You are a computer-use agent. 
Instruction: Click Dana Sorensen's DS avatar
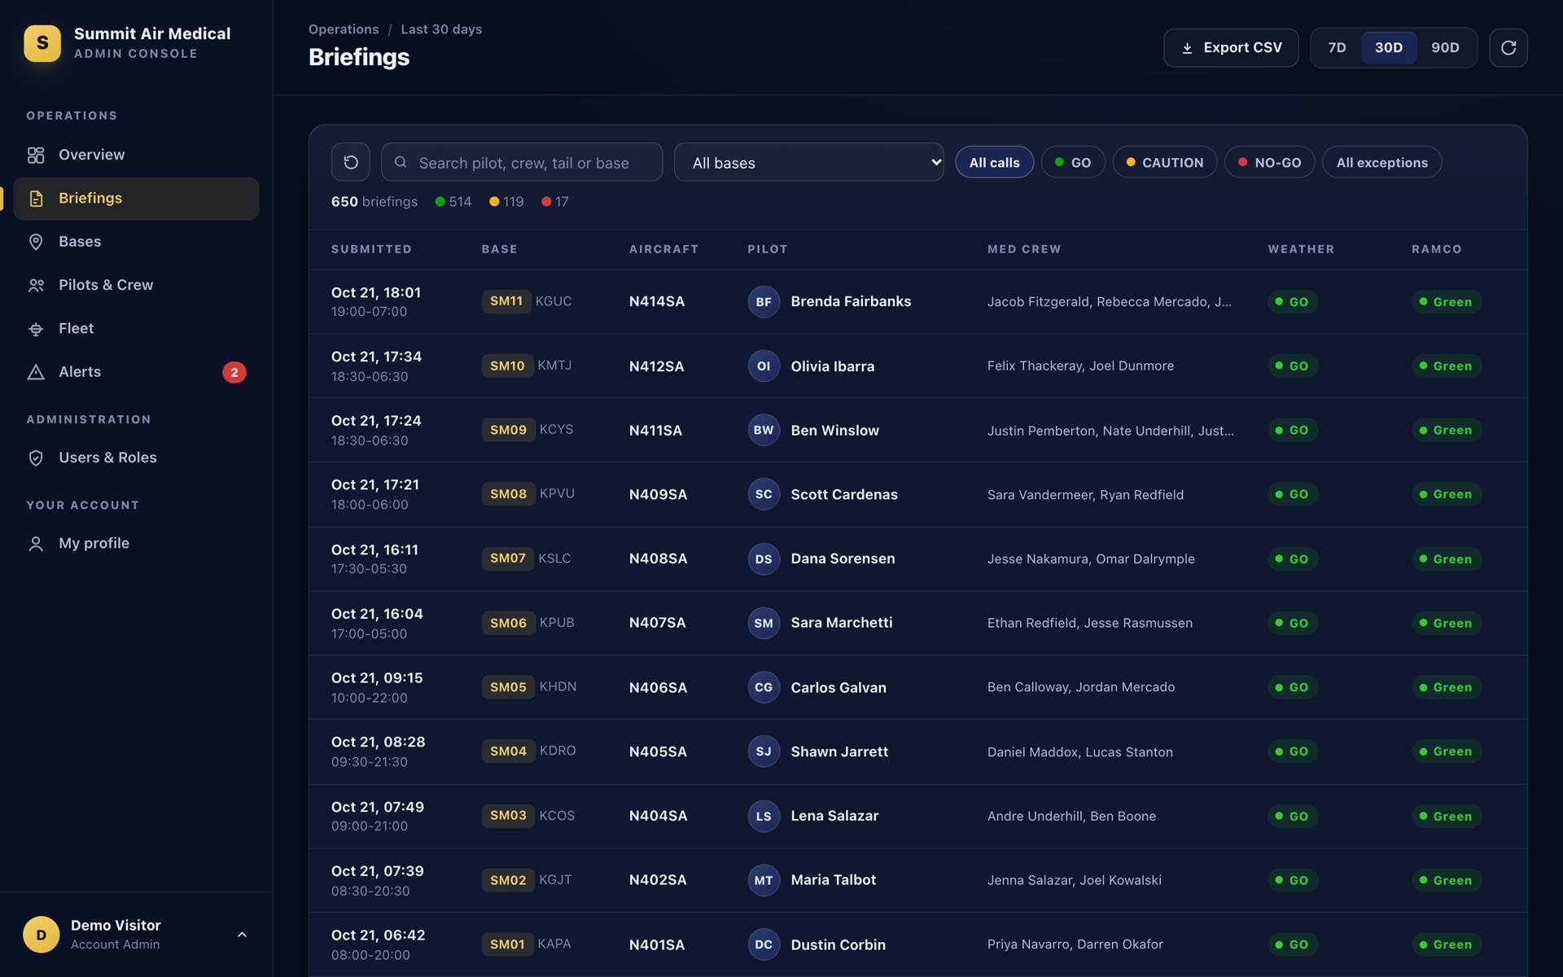pos(764,559)
